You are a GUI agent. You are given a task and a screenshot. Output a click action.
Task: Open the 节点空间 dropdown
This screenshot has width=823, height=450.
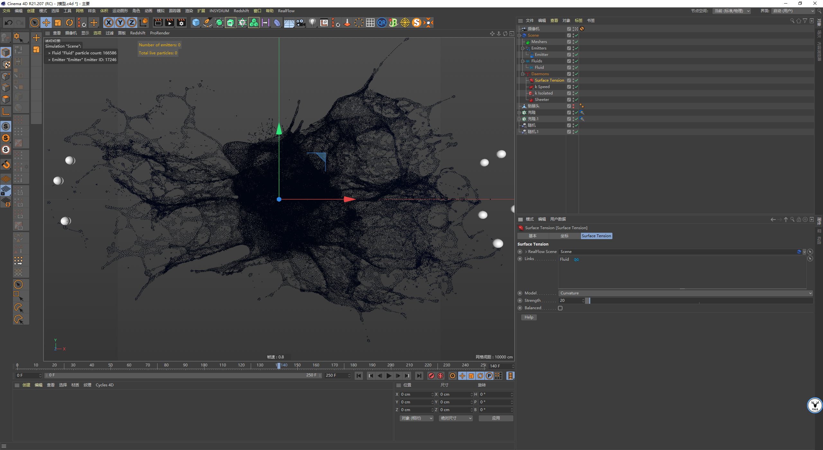click(732, 11)
